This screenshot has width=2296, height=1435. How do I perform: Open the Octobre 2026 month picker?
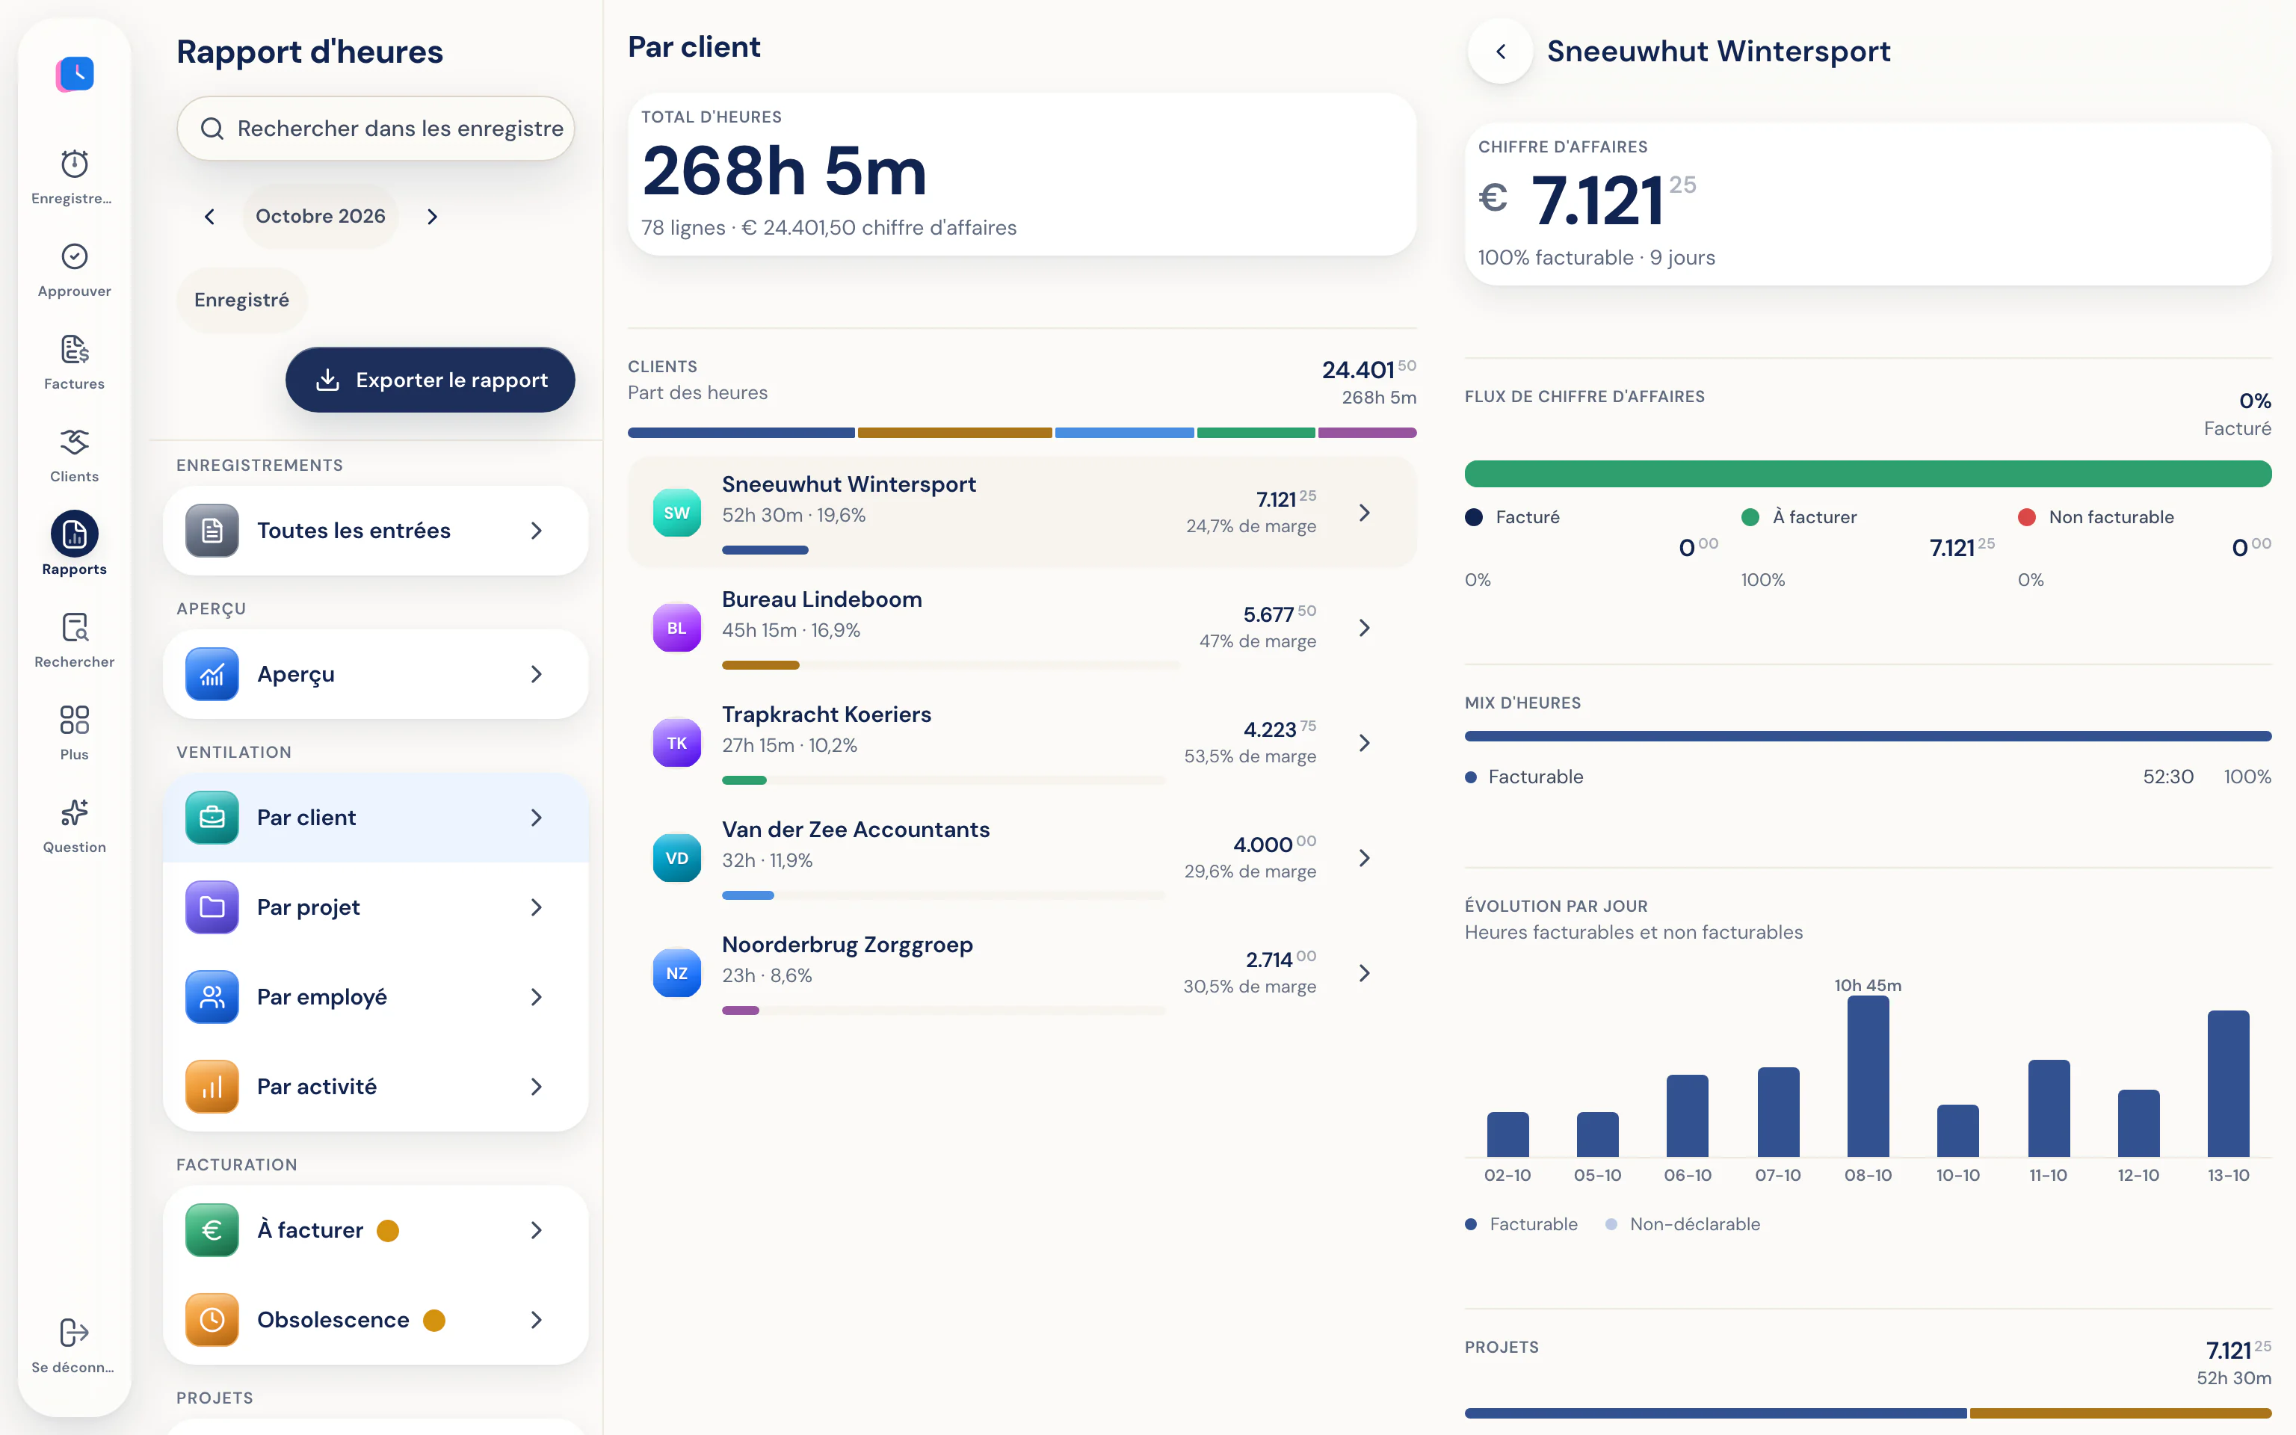[321, 217]
